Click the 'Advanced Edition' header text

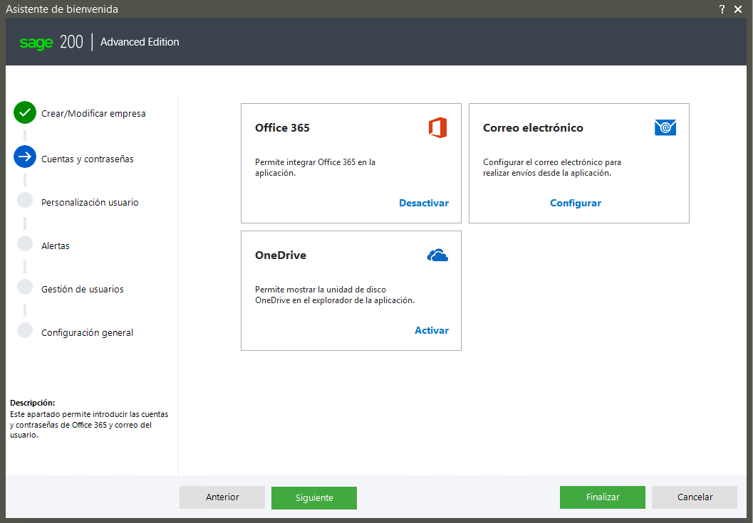(x=140, y=42)
